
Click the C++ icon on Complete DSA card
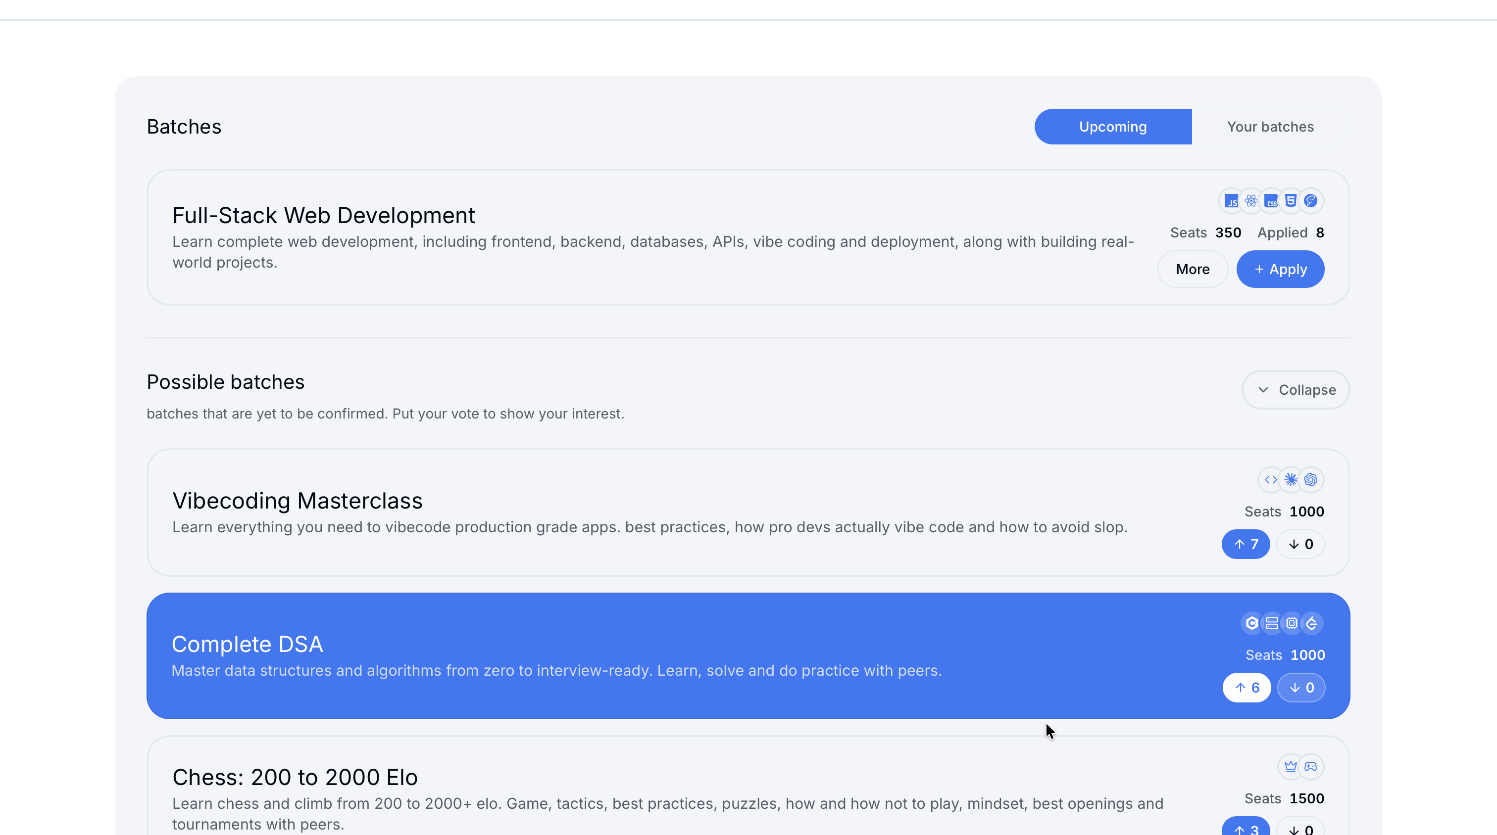pos(1252,623)
